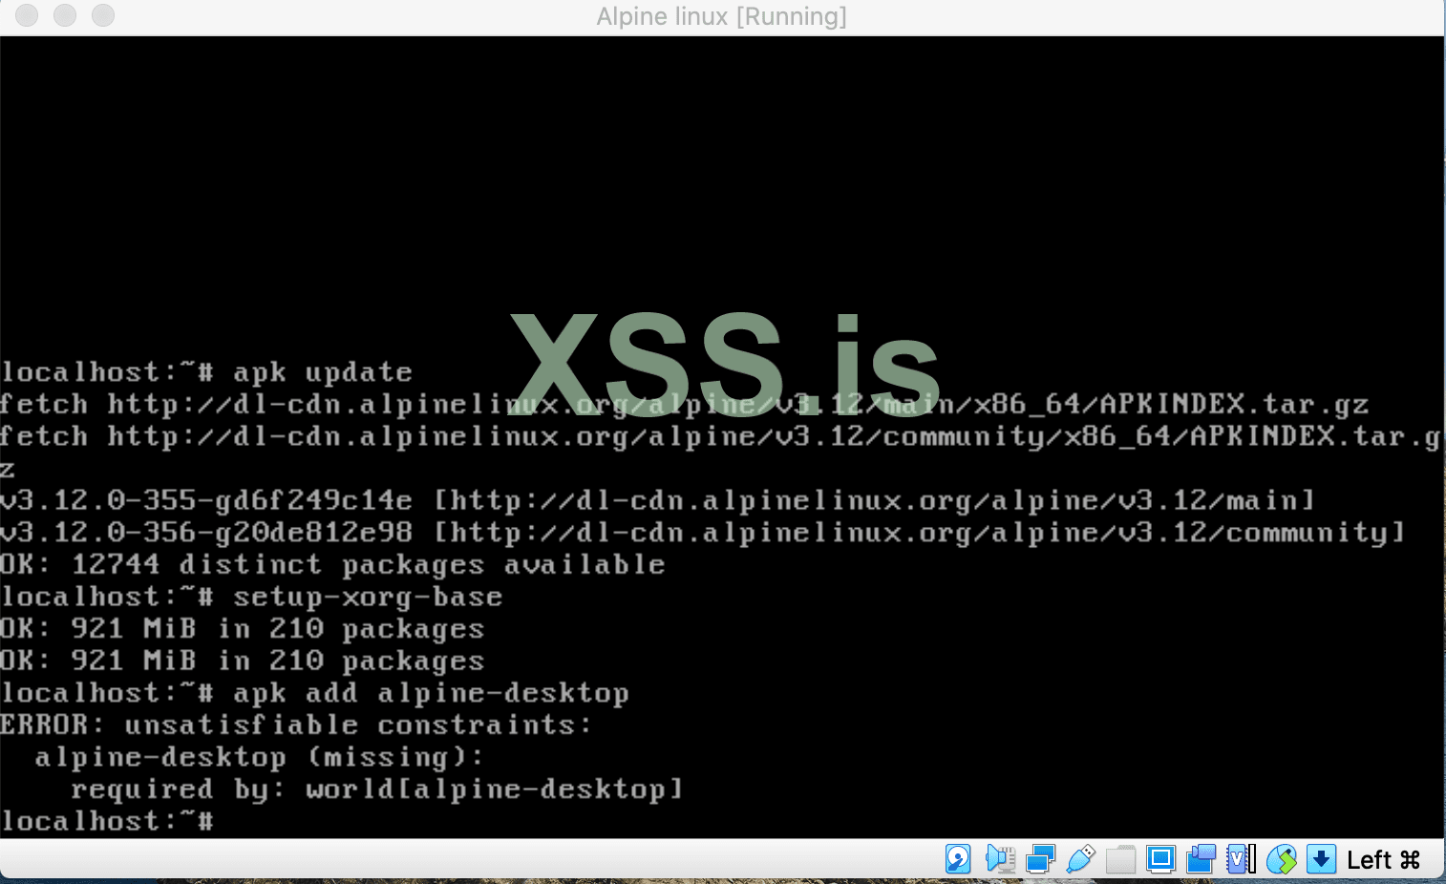Click the 'apk update' command line

[x=206, y=372]
